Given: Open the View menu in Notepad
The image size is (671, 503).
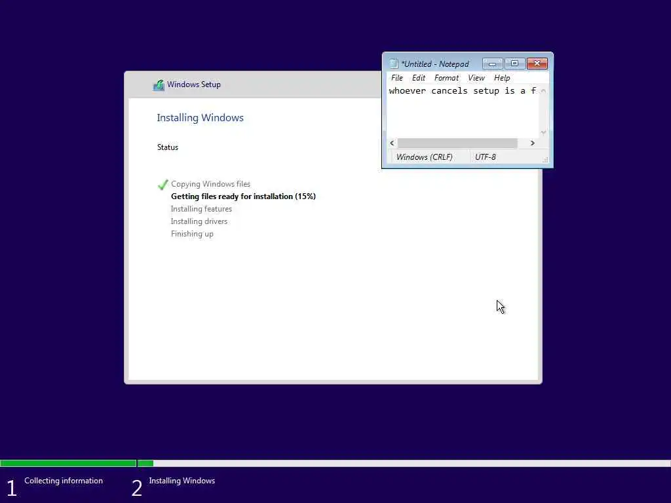Looking at the screenshot, I should [476, 78].
